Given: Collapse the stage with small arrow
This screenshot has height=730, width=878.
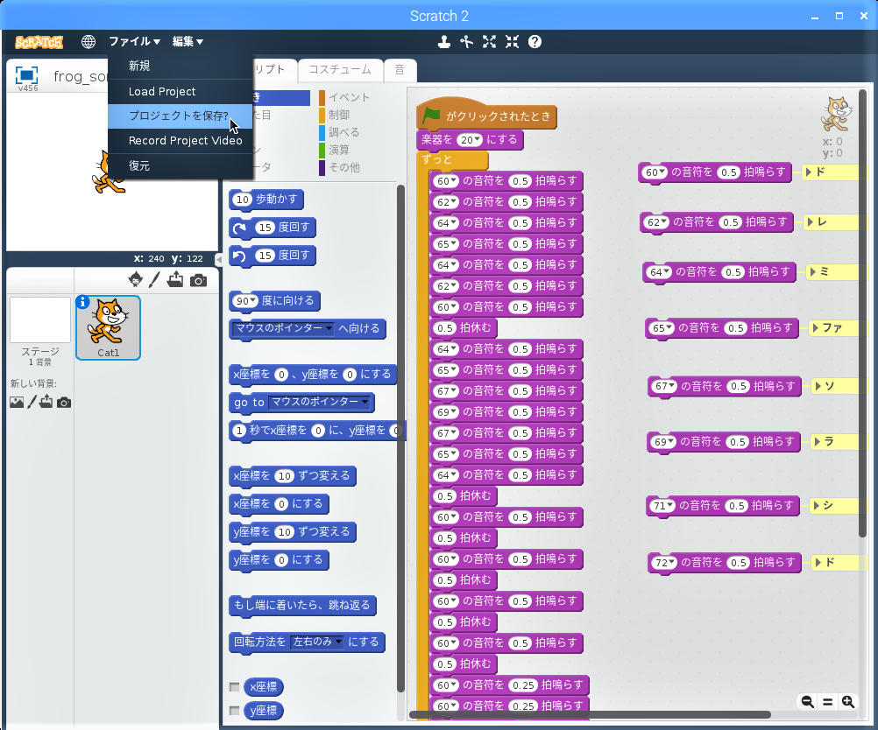Looking at the screenshot, I should click(x=219, y=260).
